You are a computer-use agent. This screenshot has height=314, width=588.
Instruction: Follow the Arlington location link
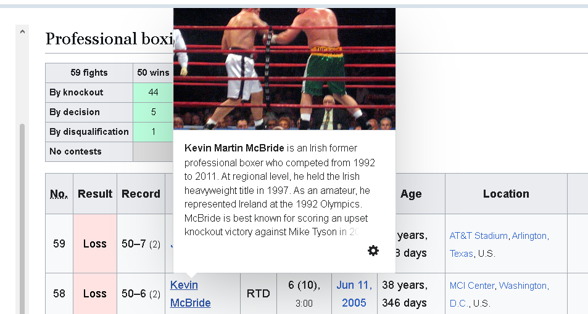(x=530, y=236)
